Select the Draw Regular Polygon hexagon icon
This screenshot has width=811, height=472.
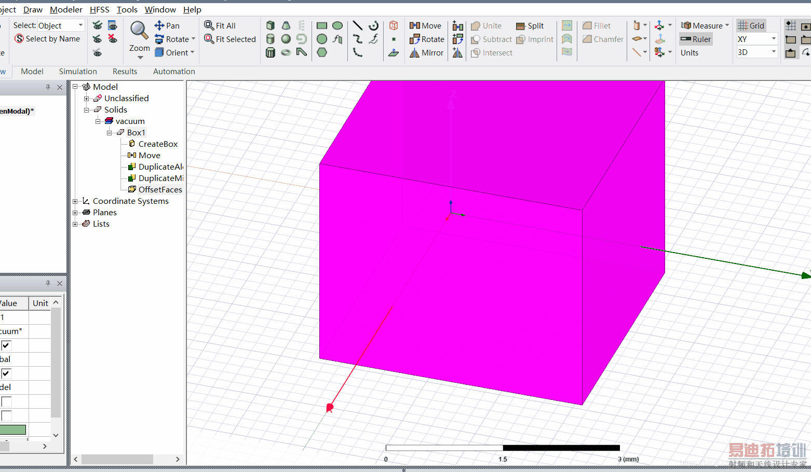click(322, 52)
